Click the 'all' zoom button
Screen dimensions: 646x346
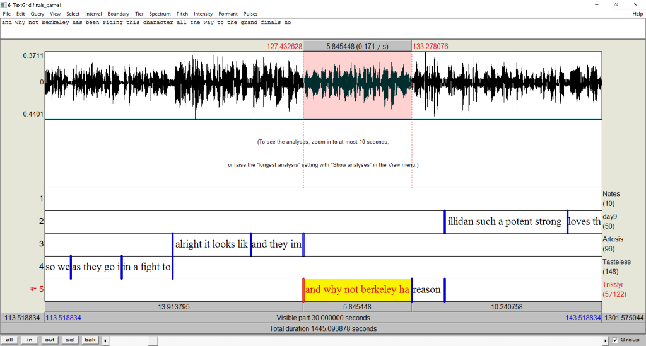(x=9, y=340)
